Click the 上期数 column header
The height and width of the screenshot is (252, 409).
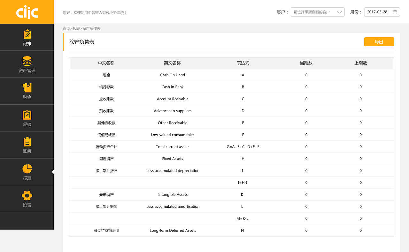(x=361, y=63)
